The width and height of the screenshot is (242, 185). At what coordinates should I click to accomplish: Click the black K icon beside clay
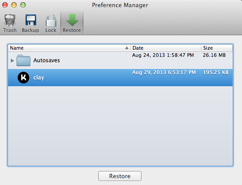[x=23, y=78]
